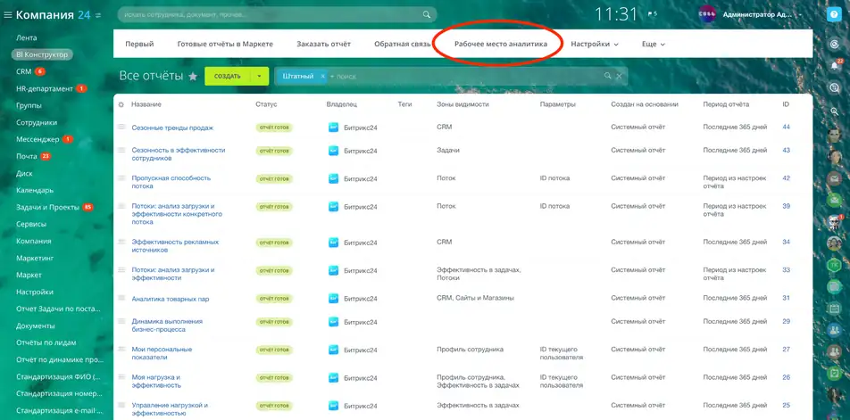
Task: Click row handle for Эффективность рекламных источников
Action: pos(122,242)
